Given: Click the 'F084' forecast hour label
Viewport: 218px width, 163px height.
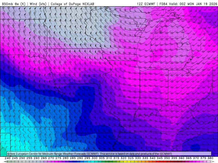Looking at the screenshot, I should 163,4.
